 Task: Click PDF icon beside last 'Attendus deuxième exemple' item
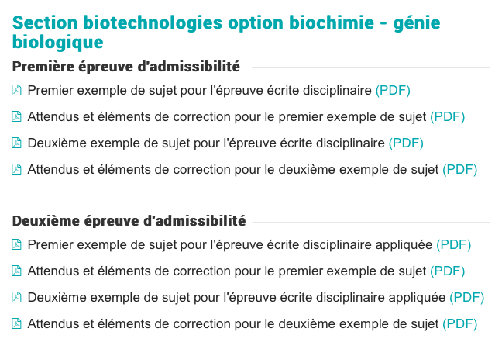pos(16,323)
